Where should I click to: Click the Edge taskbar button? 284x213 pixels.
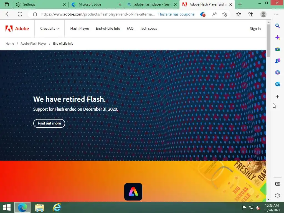22,207
